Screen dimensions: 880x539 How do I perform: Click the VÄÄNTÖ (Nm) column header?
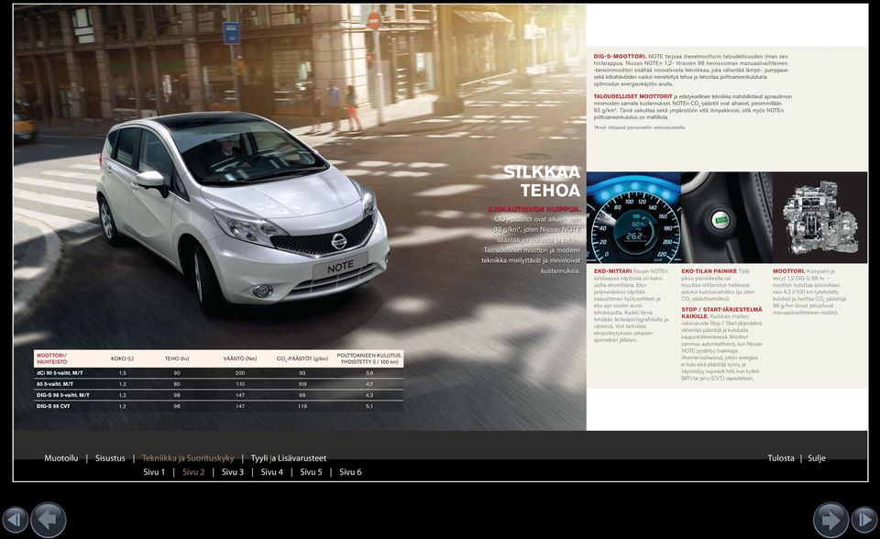point(239,358)
